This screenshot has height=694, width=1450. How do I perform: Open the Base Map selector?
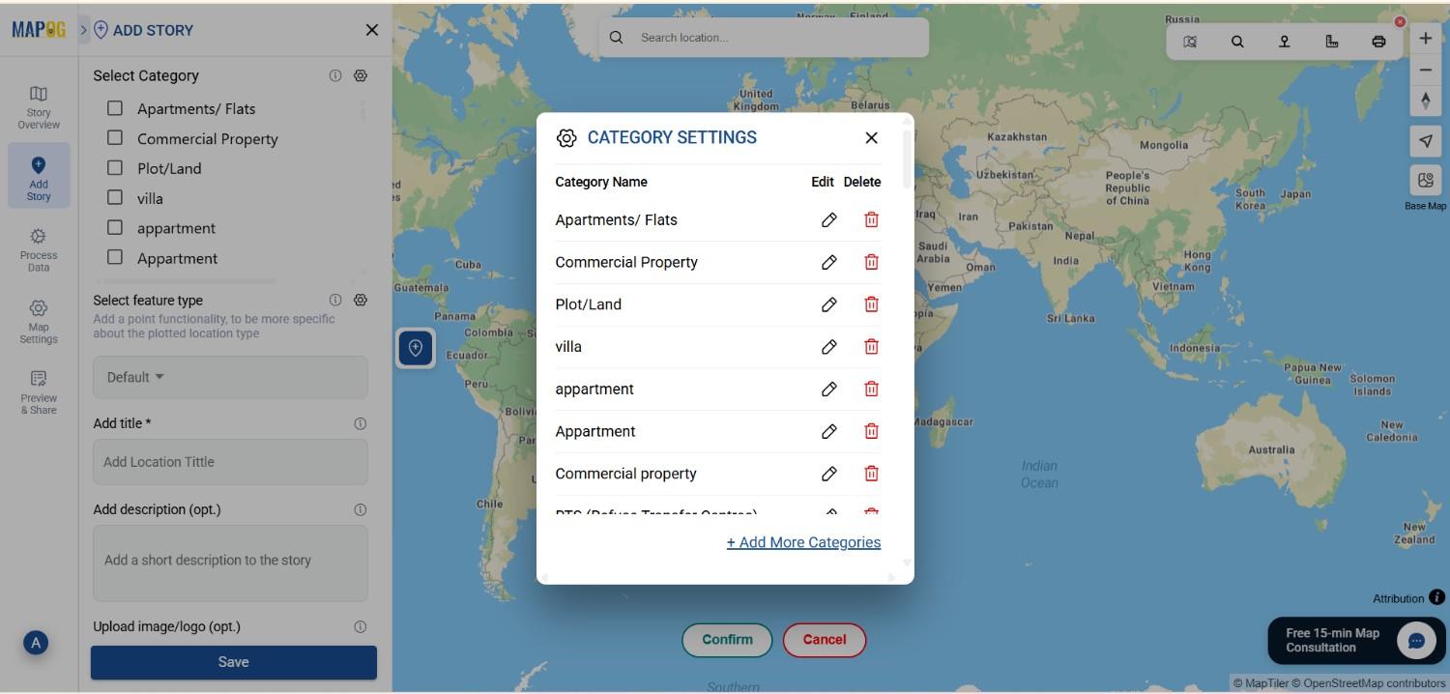point(1425,180)
